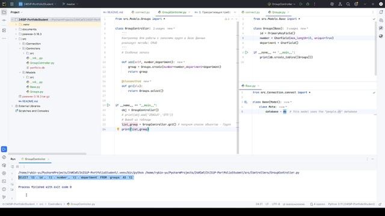Expand the peewee-3.18.3 folder
This screenshot has width=385, height=216.
tap(16, 34)
